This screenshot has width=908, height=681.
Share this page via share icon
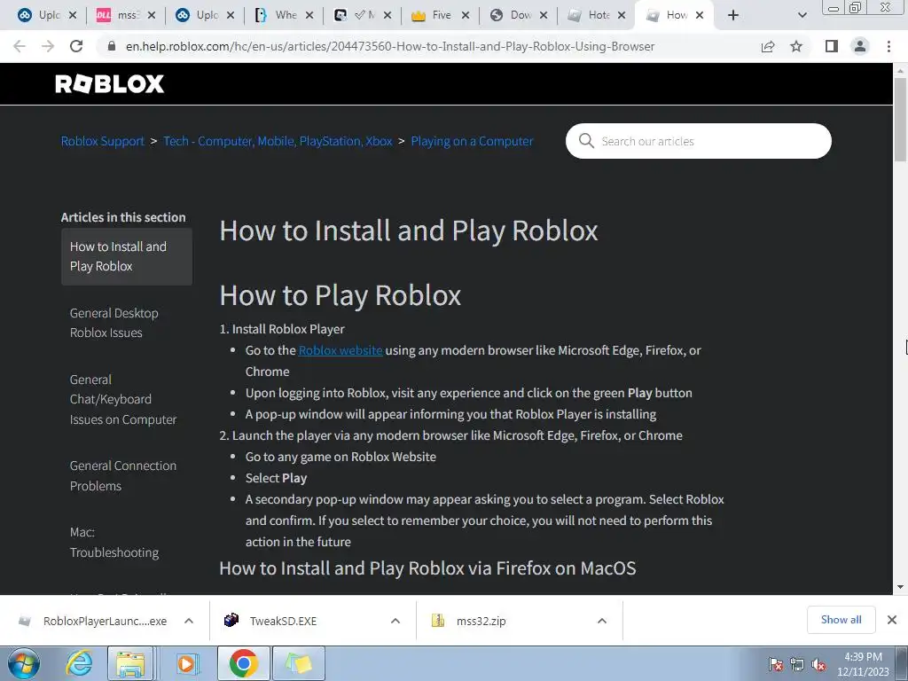tap(768, 46)
